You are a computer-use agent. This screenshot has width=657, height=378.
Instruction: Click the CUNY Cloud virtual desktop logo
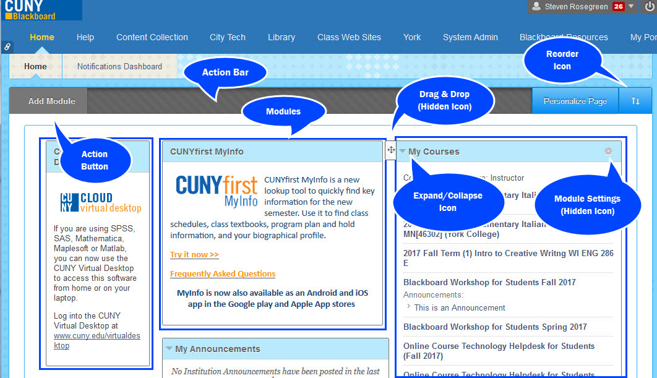pos(101,203)
